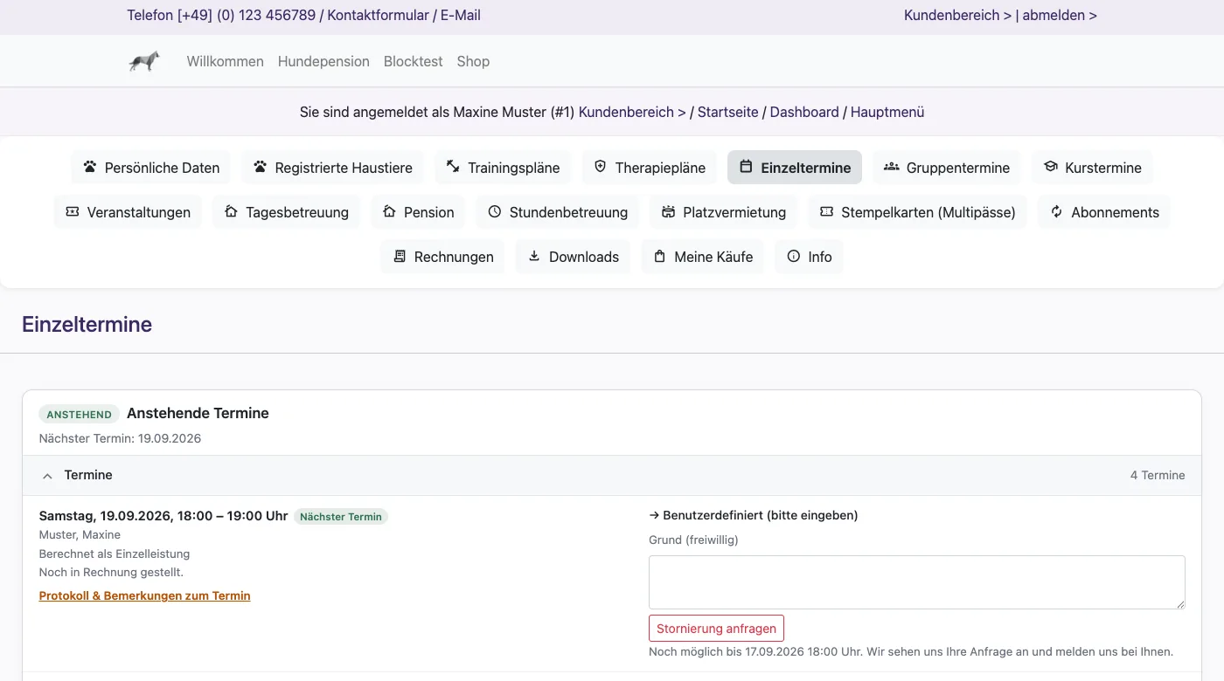Click the paw icon beside Registrierte Haustiere
Screen dimensions: 1224x681
tap(260, 167)
